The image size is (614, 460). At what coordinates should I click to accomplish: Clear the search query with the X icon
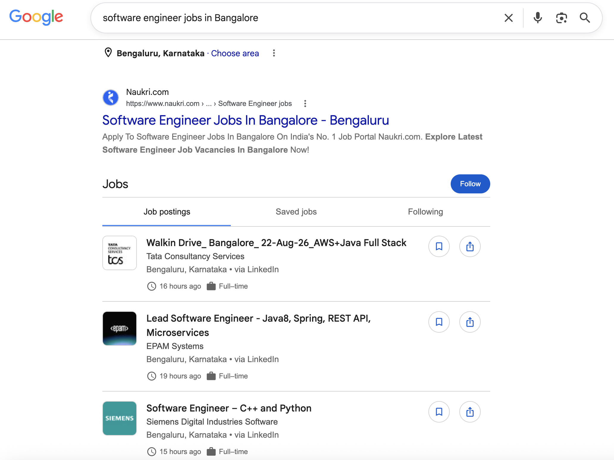click(509, 18)
